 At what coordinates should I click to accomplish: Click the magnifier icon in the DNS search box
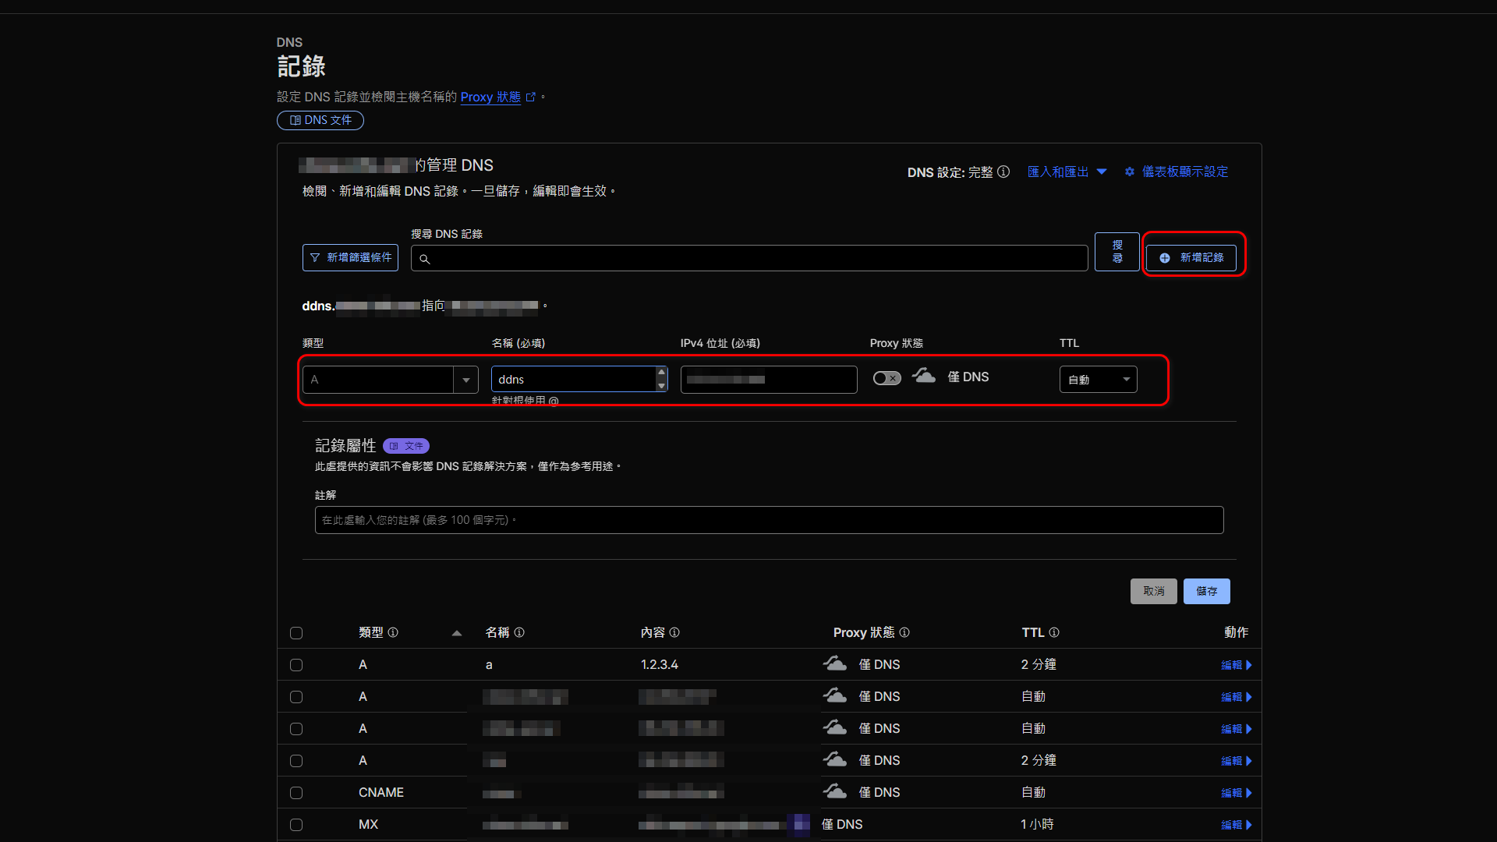pos(425,259)
